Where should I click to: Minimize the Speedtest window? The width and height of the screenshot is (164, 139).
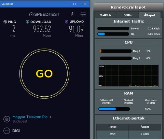[65, 4]
